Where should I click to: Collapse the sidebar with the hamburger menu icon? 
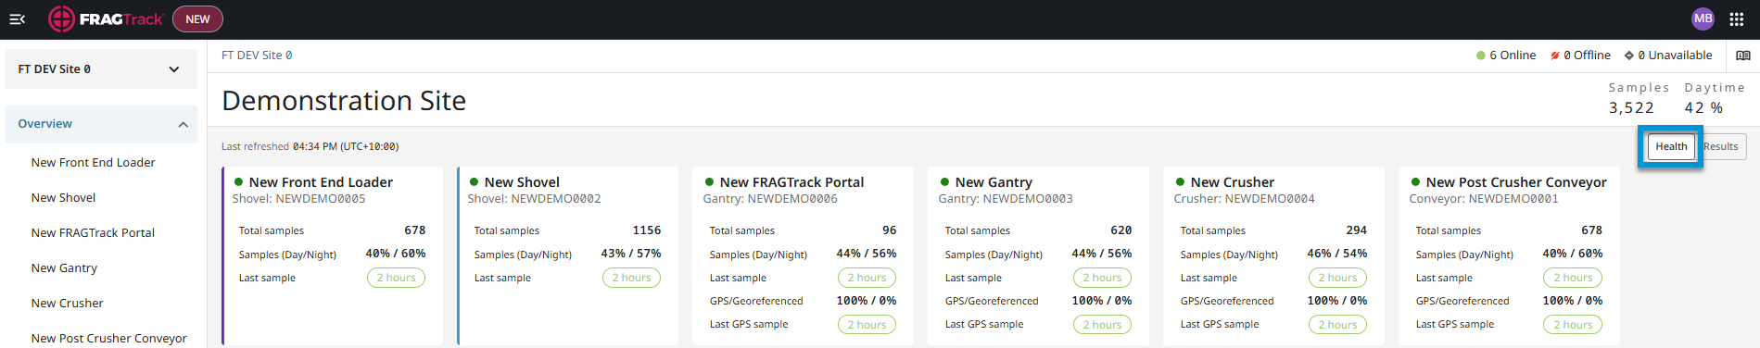point(17,19)
